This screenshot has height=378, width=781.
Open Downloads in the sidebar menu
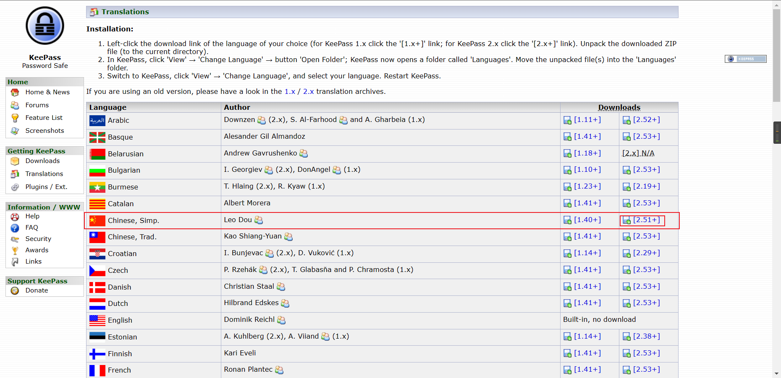coord(42,161)
